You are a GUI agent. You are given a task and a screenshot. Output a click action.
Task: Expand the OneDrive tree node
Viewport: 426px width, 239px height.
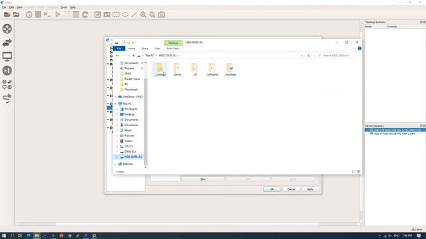pyautogui.click(x=115, y=97)
